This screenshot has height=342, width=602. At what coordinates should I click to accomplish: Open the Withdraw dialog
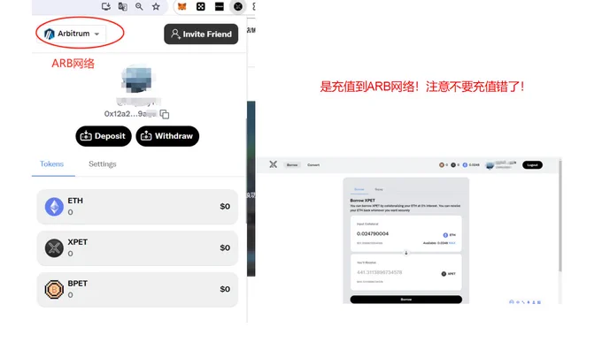[167, 136]
